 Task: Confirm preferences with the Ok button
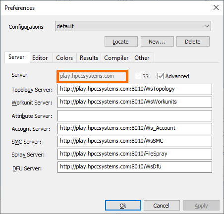click(123, 206)
